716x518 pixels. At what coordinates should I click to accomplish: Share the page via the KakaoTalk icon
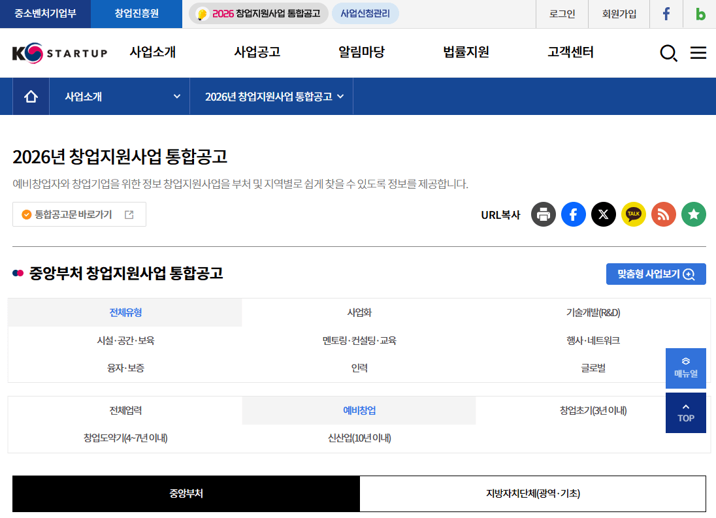[x=633, y=214]
